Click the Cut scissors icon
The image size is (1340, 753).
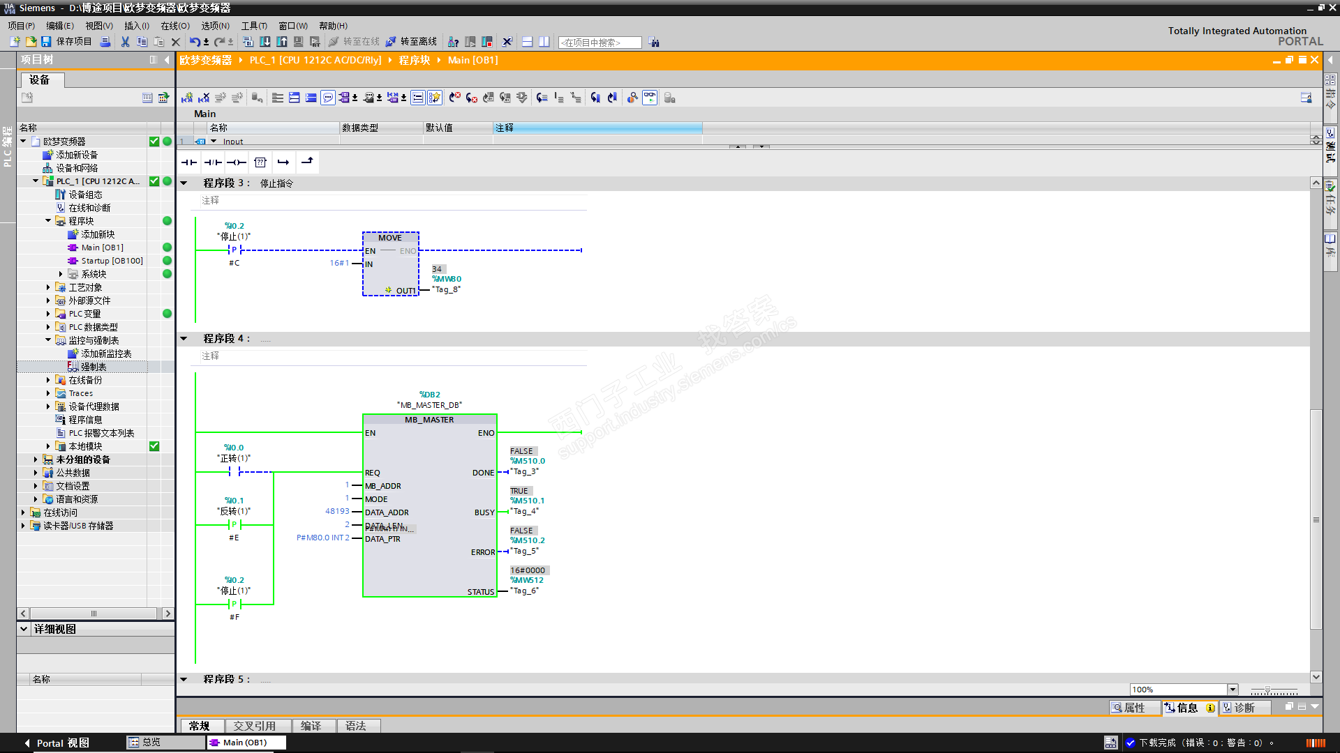[x=125, y=42]
